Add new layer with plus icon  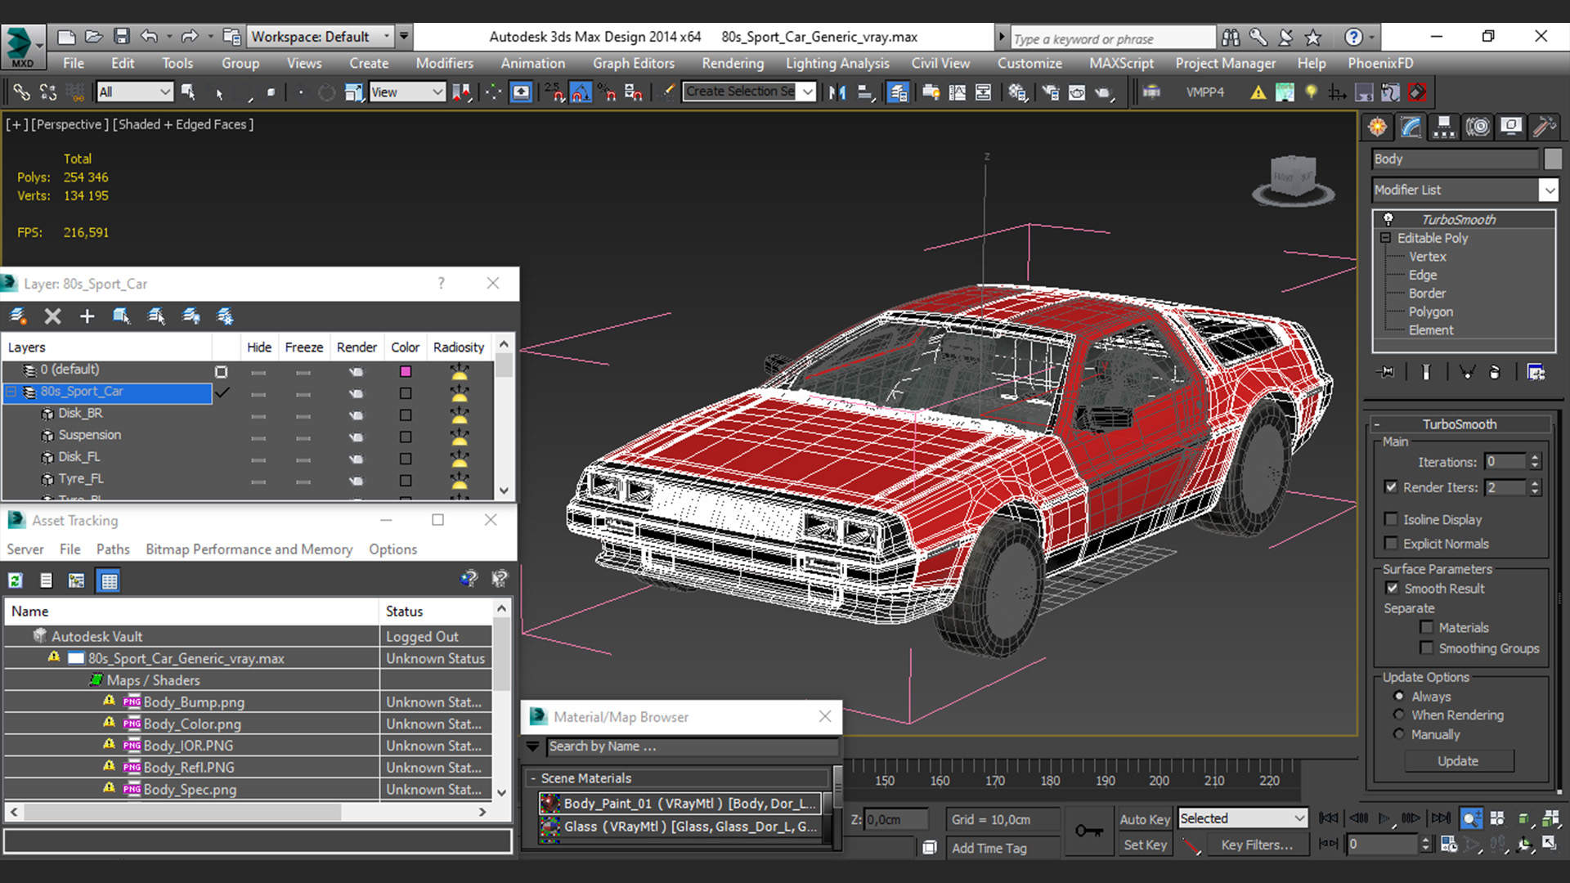87,316
